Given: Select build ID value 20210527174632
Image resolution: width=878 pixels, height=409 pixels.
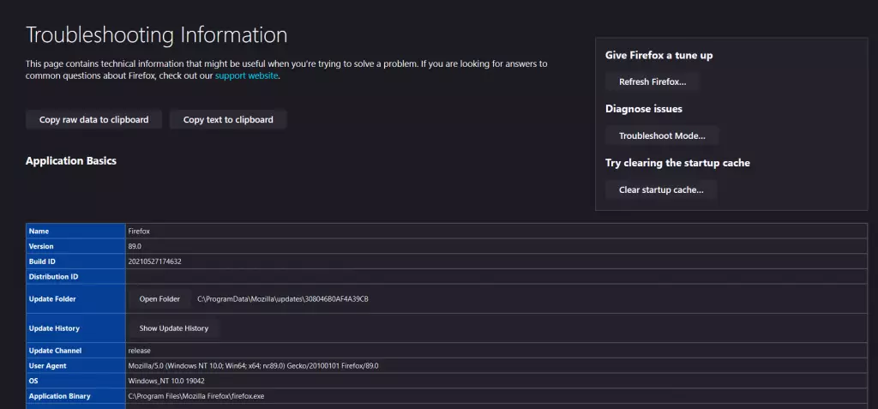Looking at the screenshot, I should (154, 261).
